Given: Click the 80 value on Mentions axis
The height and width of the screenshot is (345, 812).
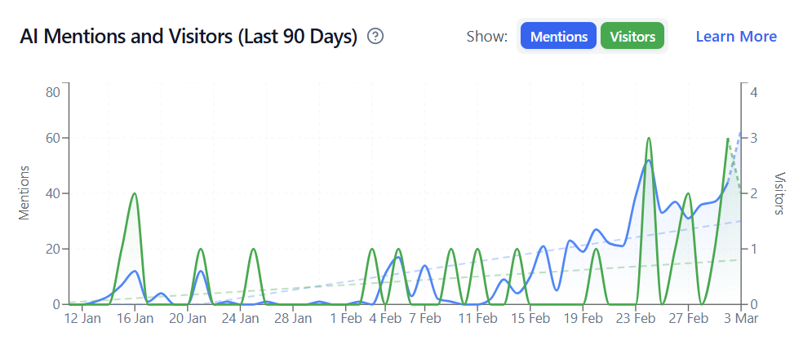Looking at the screenshot, I should coord(52,91).
